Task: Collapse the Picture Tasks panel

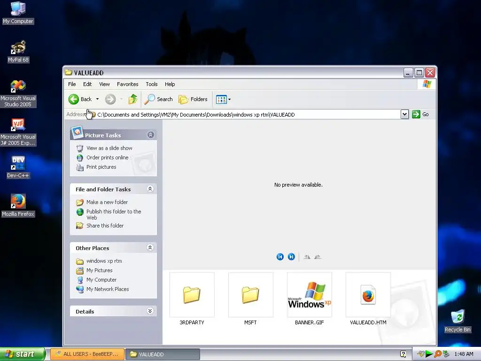Action: click(x=151, y=135)
